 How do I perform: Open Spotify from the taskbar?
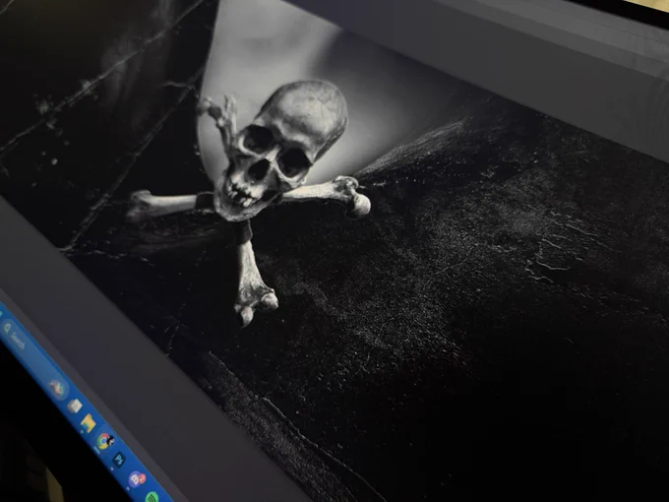(152, 497)
